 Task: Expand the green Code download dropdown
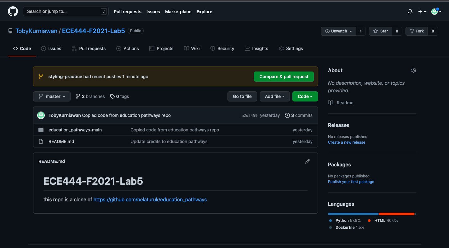pyautogui.click(x=305, y=96)
